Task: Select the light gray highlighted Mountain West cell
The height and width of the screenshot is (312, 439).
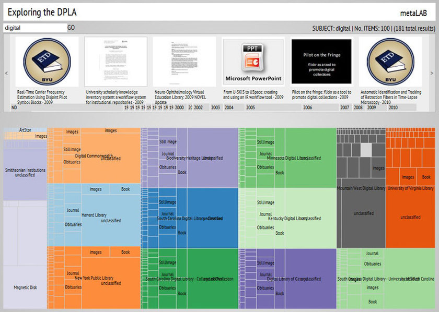Action: pyautogui.click(x=366, y=150)
